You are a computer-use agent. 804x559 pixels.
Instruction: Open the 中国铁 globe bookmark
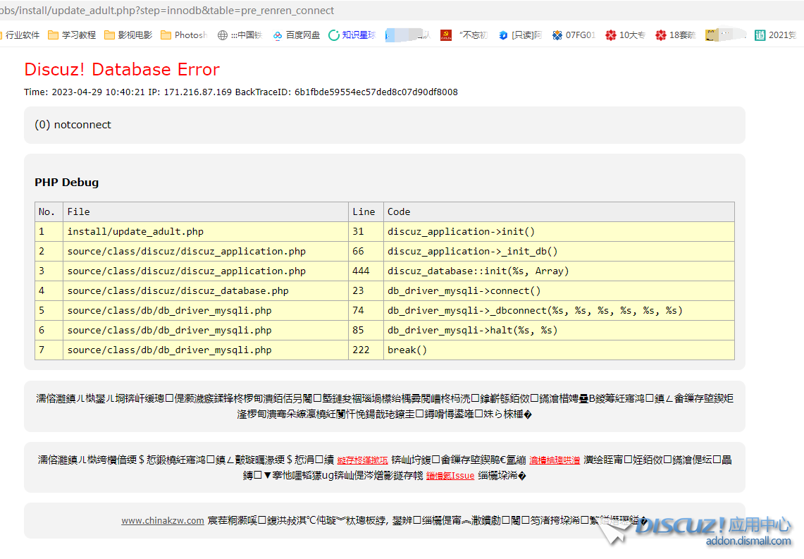[x=240, y=35]
